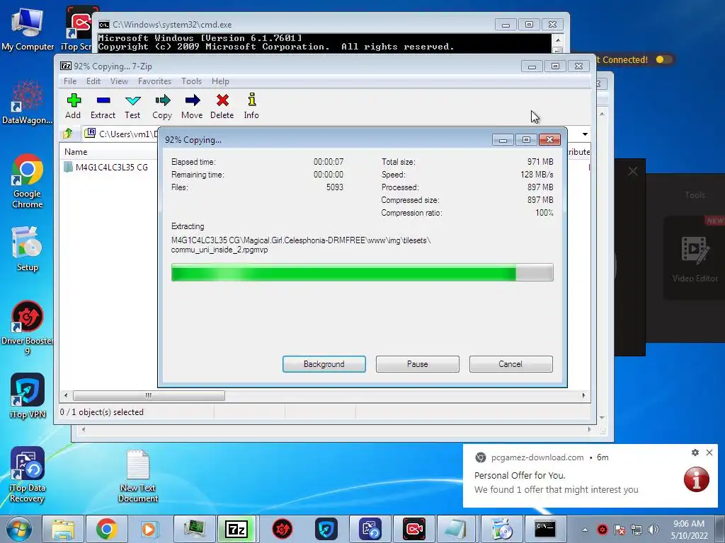This screenshot has height=543, width=725.
Task: Go up one folder level icon
Action: pos(68,134)
